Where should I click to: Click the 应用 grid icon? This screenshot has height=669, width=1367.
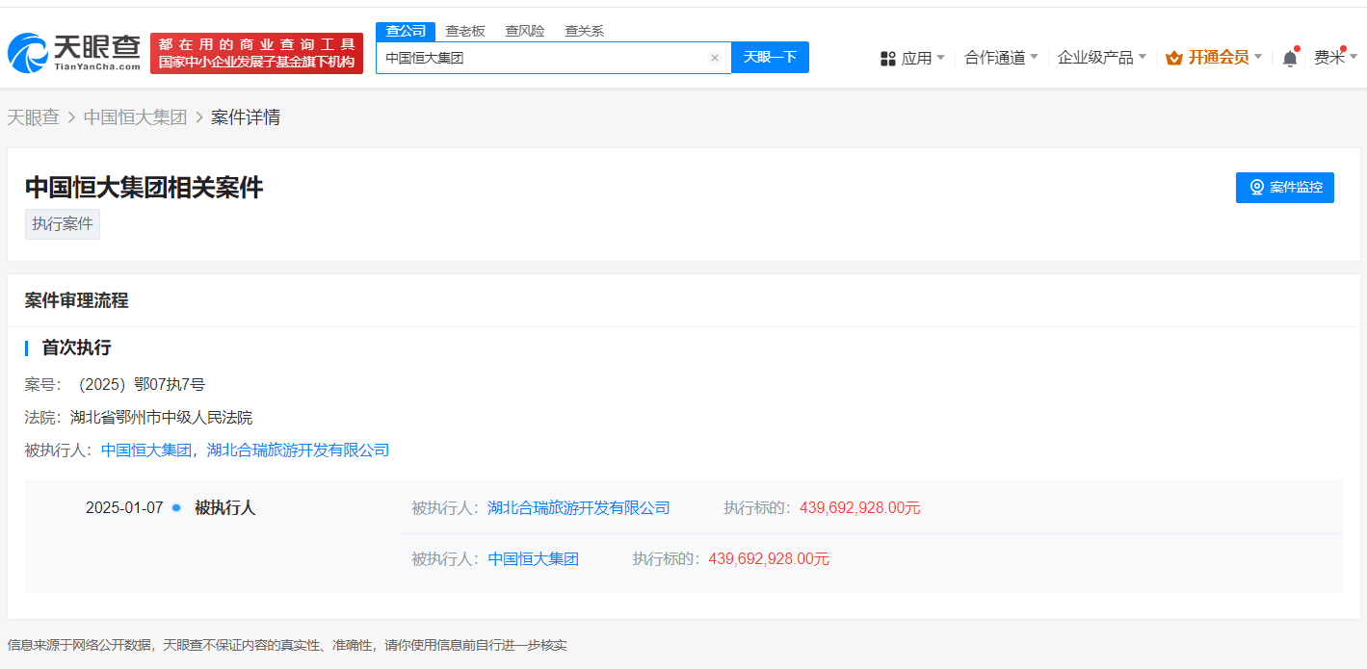pos(888,58)
